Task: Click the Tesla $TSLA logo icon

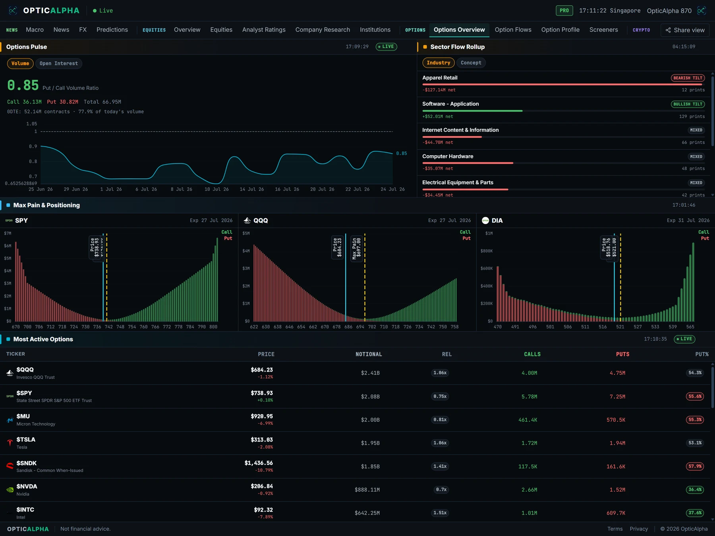Action: click(x=10, y=443)
